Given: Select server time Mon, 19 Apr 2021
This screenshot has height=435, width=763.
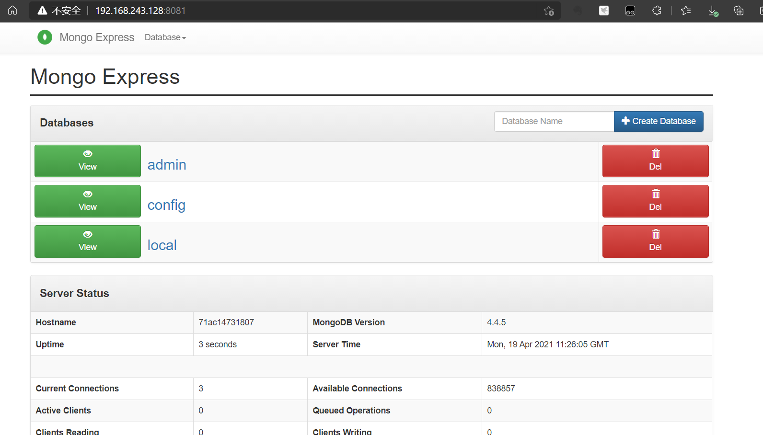Looking at the screenshot, I should pyautogui.click(x=548, y=344).
